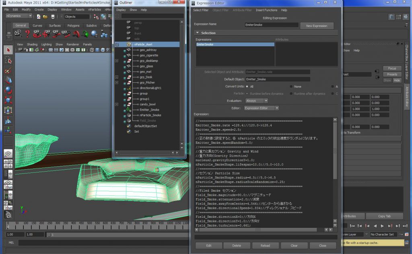Click the New Expression button
Image resolution: width=412 pixels, height=254 pixels.
(316, 26)
